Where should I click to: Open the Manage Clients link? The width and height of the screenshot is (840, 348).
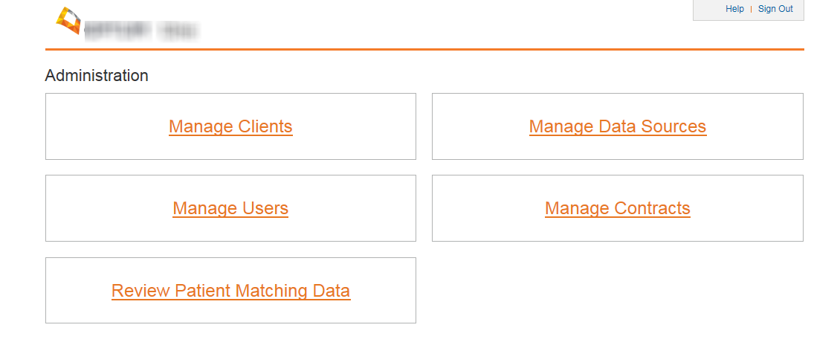(x=230, y=126)
